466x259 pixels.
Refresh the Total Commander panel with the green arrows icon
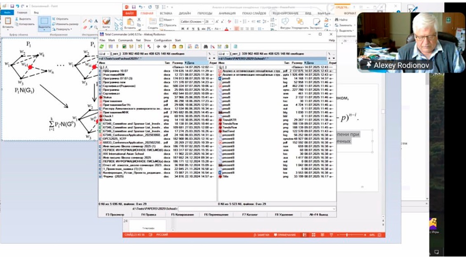click(101, 46)
